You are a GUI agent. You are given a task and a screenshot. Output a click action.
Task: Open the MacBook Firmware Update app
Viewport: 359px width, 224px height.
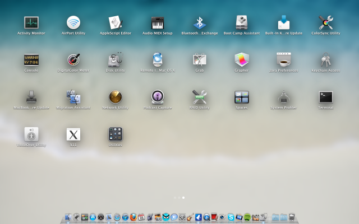31,97
